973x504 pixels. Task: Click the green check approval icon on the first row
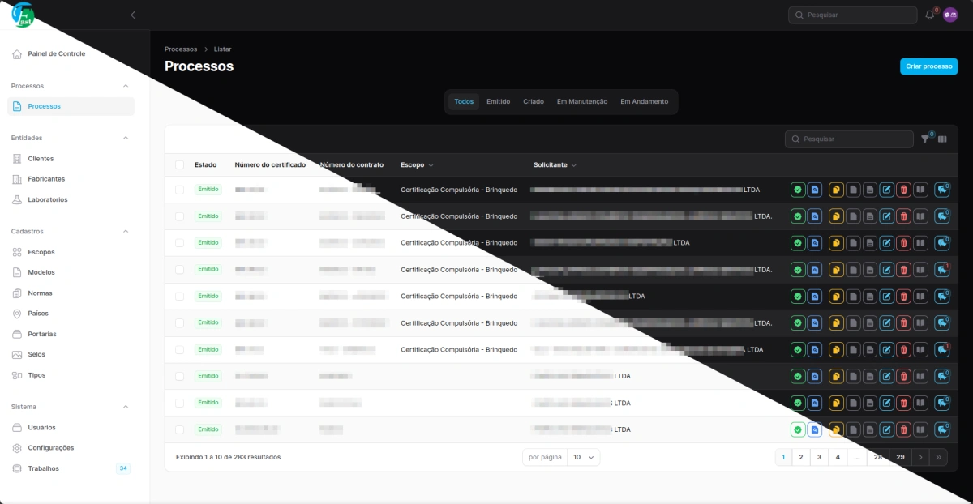click(x=798, y=189)
